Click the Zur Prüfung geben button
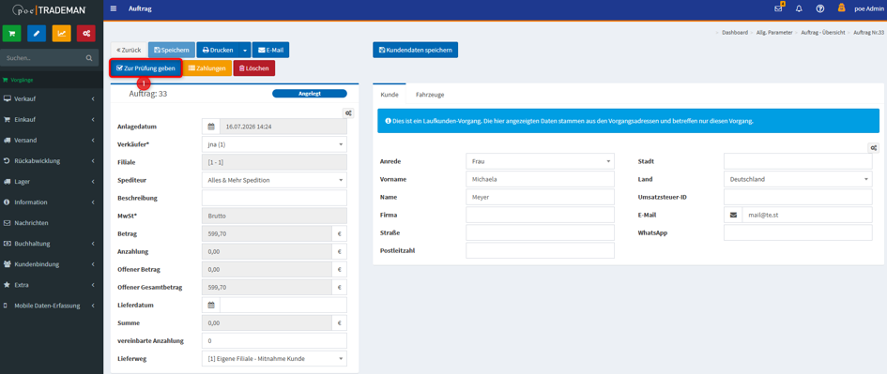 145,67
